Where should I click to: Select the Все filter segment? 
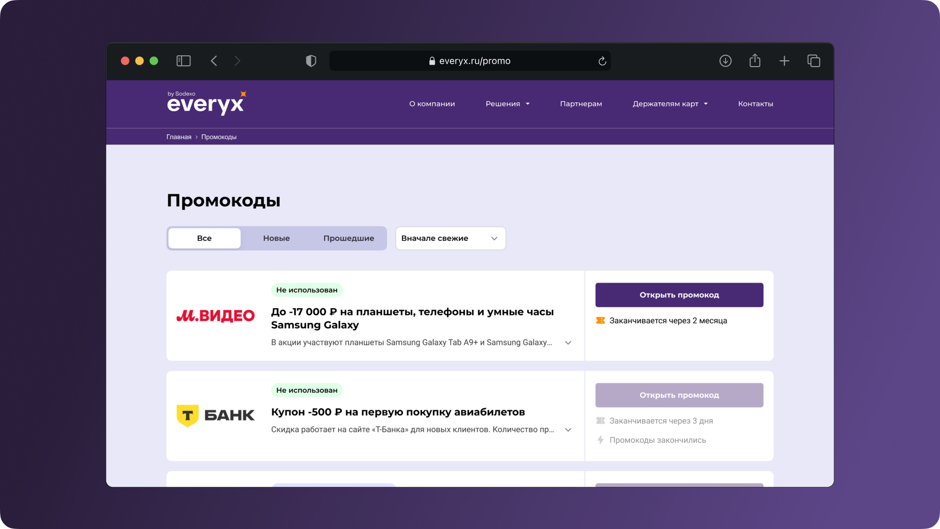[204, 238]
